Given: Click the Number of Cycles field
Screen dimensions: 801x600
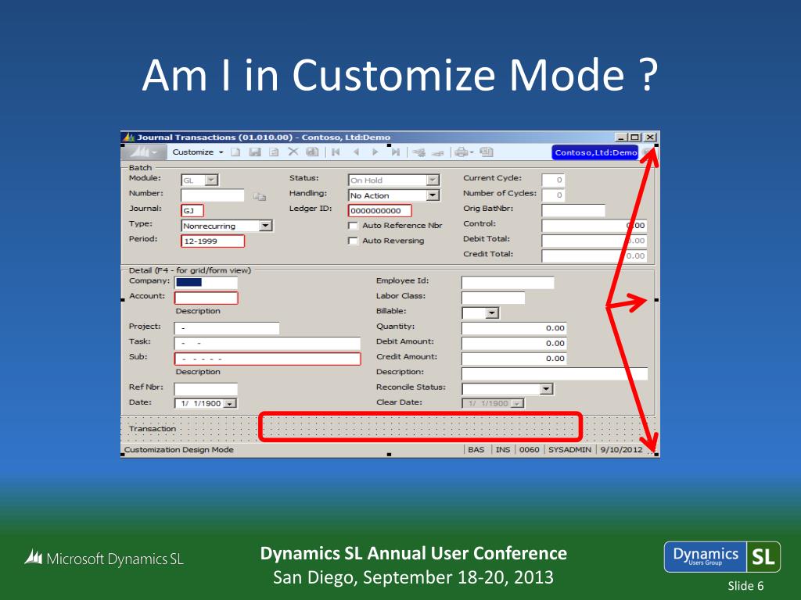Looking at the screenshot, I should [553, 195].
